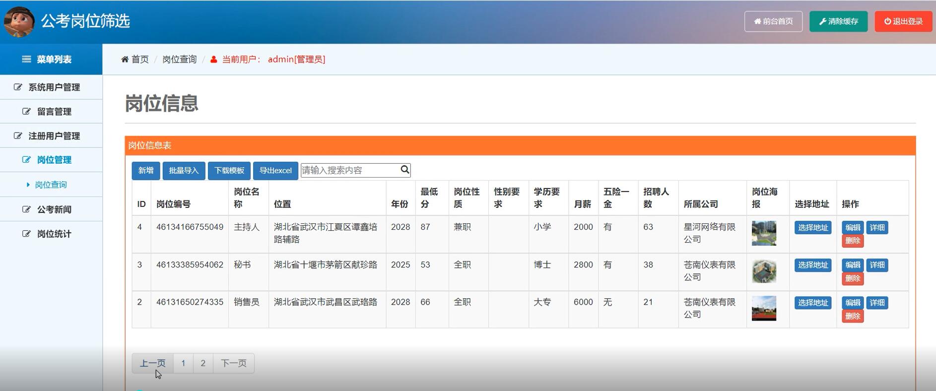
Task: Open 留言管理 menu
Action: 51,112
